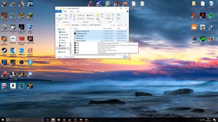
Task: Open the Rocket League desktop shortcut
Action: click(x=30, y=28)
